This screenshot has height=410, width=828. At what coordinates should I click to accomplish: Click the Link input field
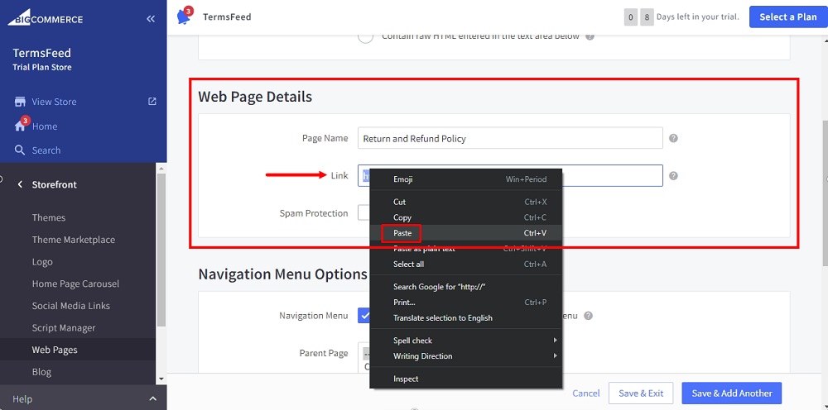click(x=510, y=175)
